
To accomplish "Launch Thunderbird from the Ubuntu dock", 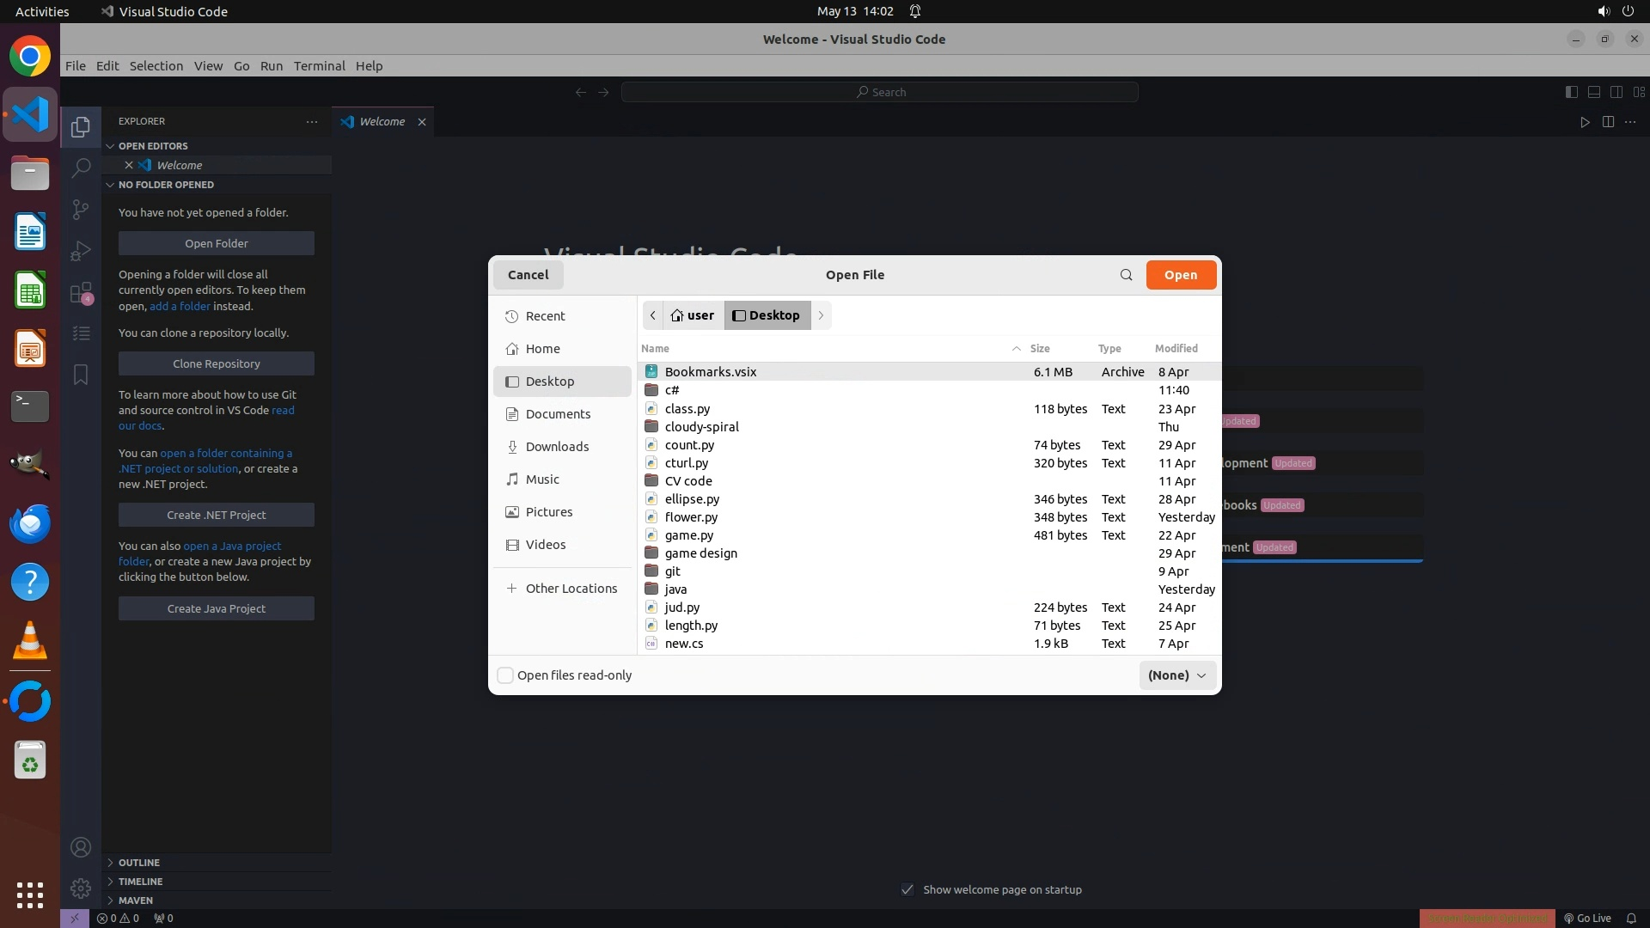I will pos(30,523).
